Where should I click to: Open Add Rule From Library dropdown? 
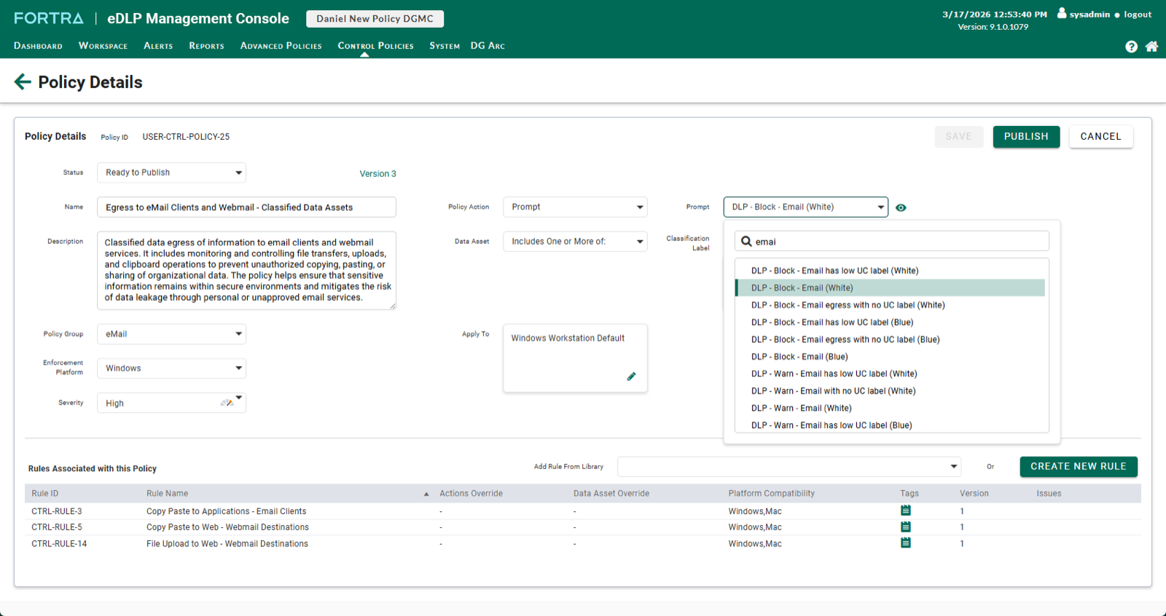tap(789, 467)
